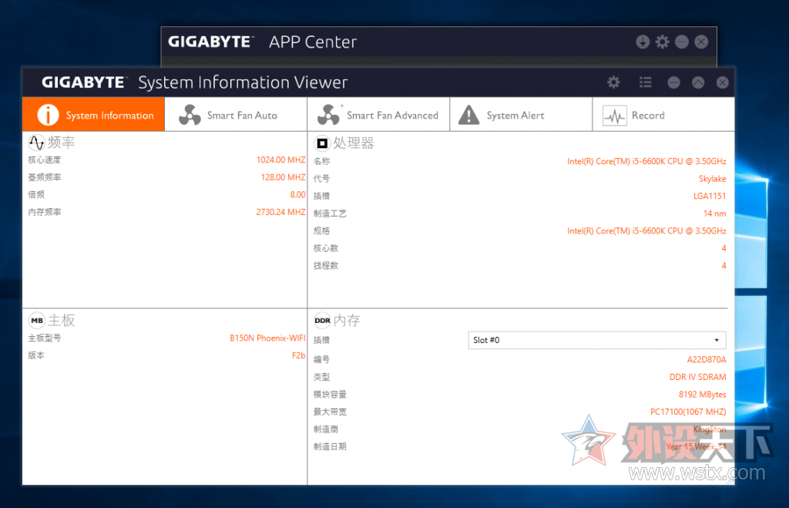
Task: Collapse System Information Viewer with up-arrow button
Action: click(698, 82)
